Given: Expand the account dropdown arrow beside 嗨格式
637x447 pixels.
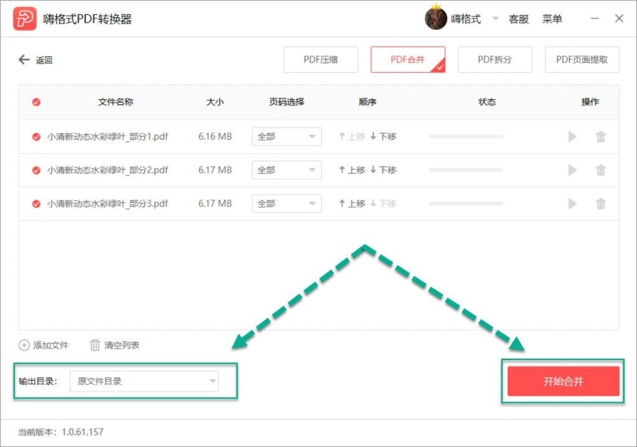Looking at the screenshot, I should pos(495,18).
